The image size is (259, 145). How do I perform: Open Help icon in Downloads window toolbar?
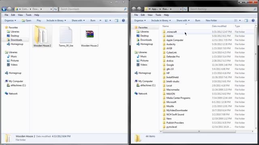coord(123,21)
